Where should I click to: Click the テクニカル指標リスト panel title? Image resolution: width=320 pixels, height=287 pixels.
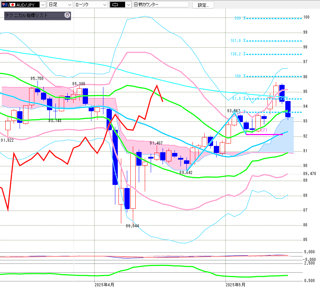click(26, 15)
